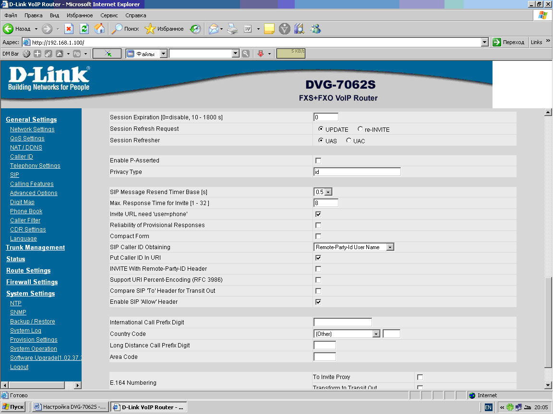The width and height of the screenshot is (553, 414).
Task: Open the Вид menu
Action: [55, 15]
